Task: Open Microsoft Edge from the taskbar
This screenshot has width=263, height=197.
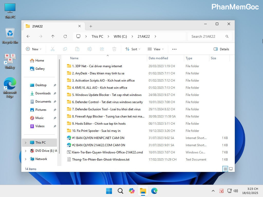Action: [x=154, y=191]
